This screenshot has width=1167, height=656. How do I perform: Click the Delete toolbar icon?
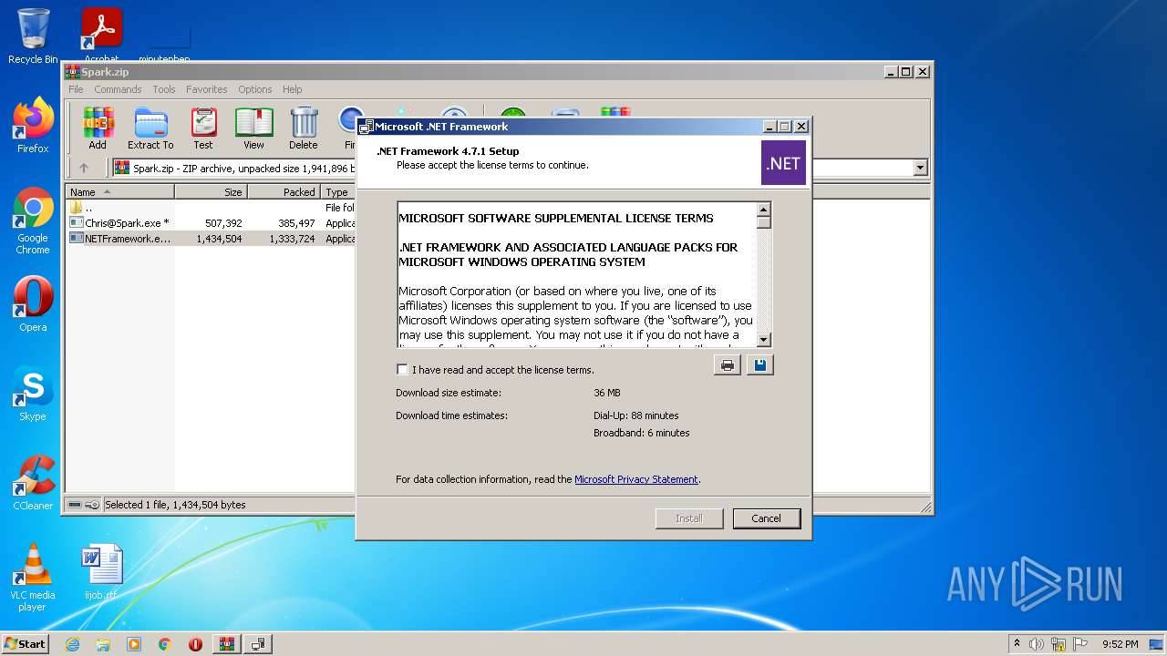(x=304, y=128)
